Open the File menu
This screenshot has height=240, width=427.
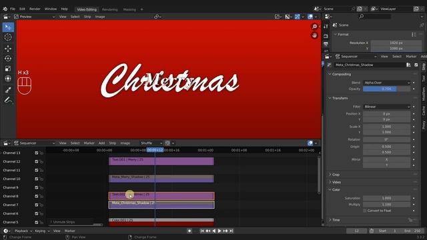click(13, 9)
